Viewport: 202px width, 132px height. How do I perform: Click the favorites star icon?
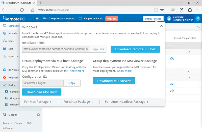click(x=162, y=10)
